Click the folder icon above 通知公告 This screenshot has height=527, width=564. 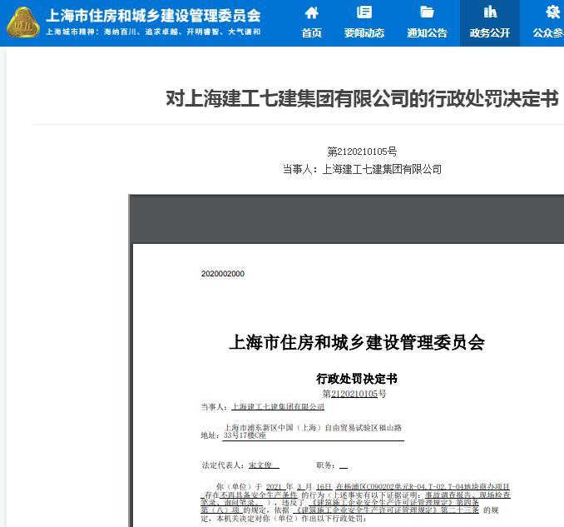click(x=427, y=12)
